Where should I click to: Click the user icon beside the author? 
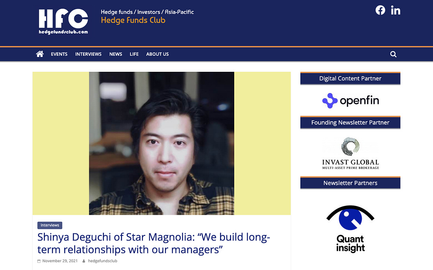click(x=84, y=261)
